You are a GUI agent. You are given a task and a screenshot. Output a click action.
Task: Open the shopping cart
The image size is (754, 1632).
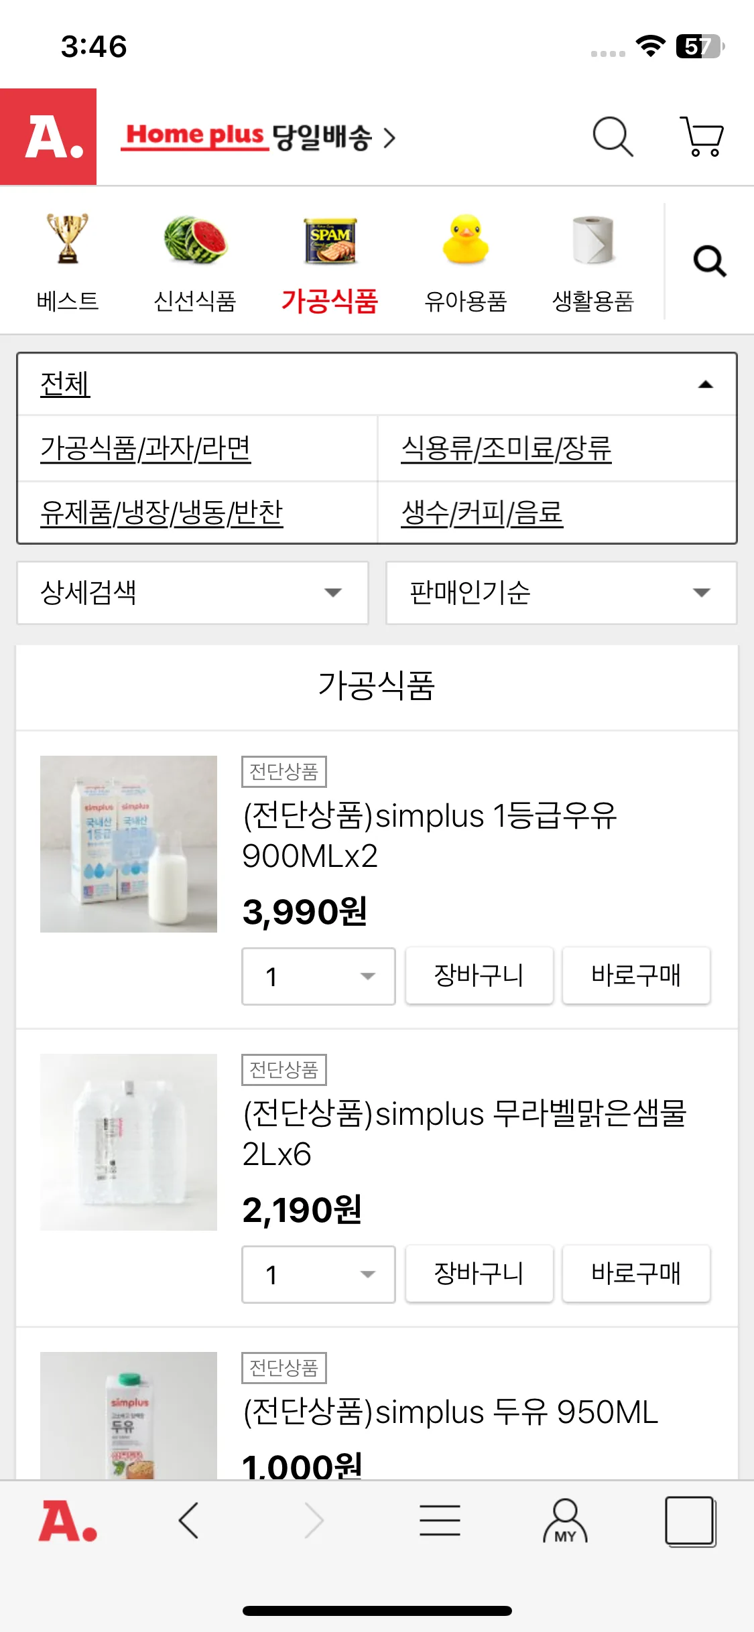pyautogui.click(x=702, y=137)
